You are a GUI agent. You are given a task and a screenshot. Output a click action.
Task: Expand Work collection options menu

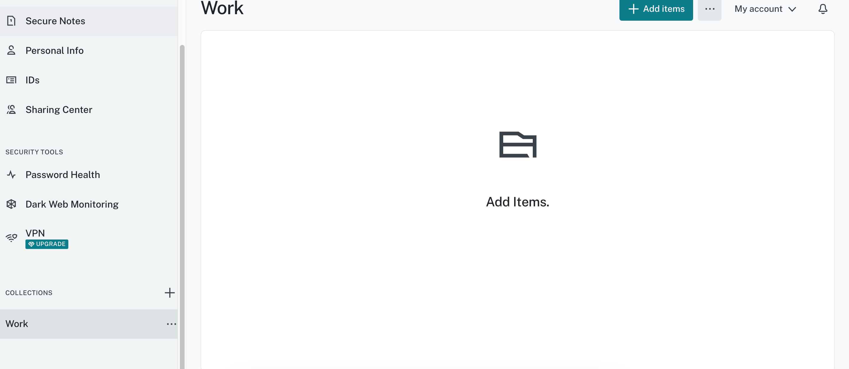pyautogui.click(x=172, y=323)
